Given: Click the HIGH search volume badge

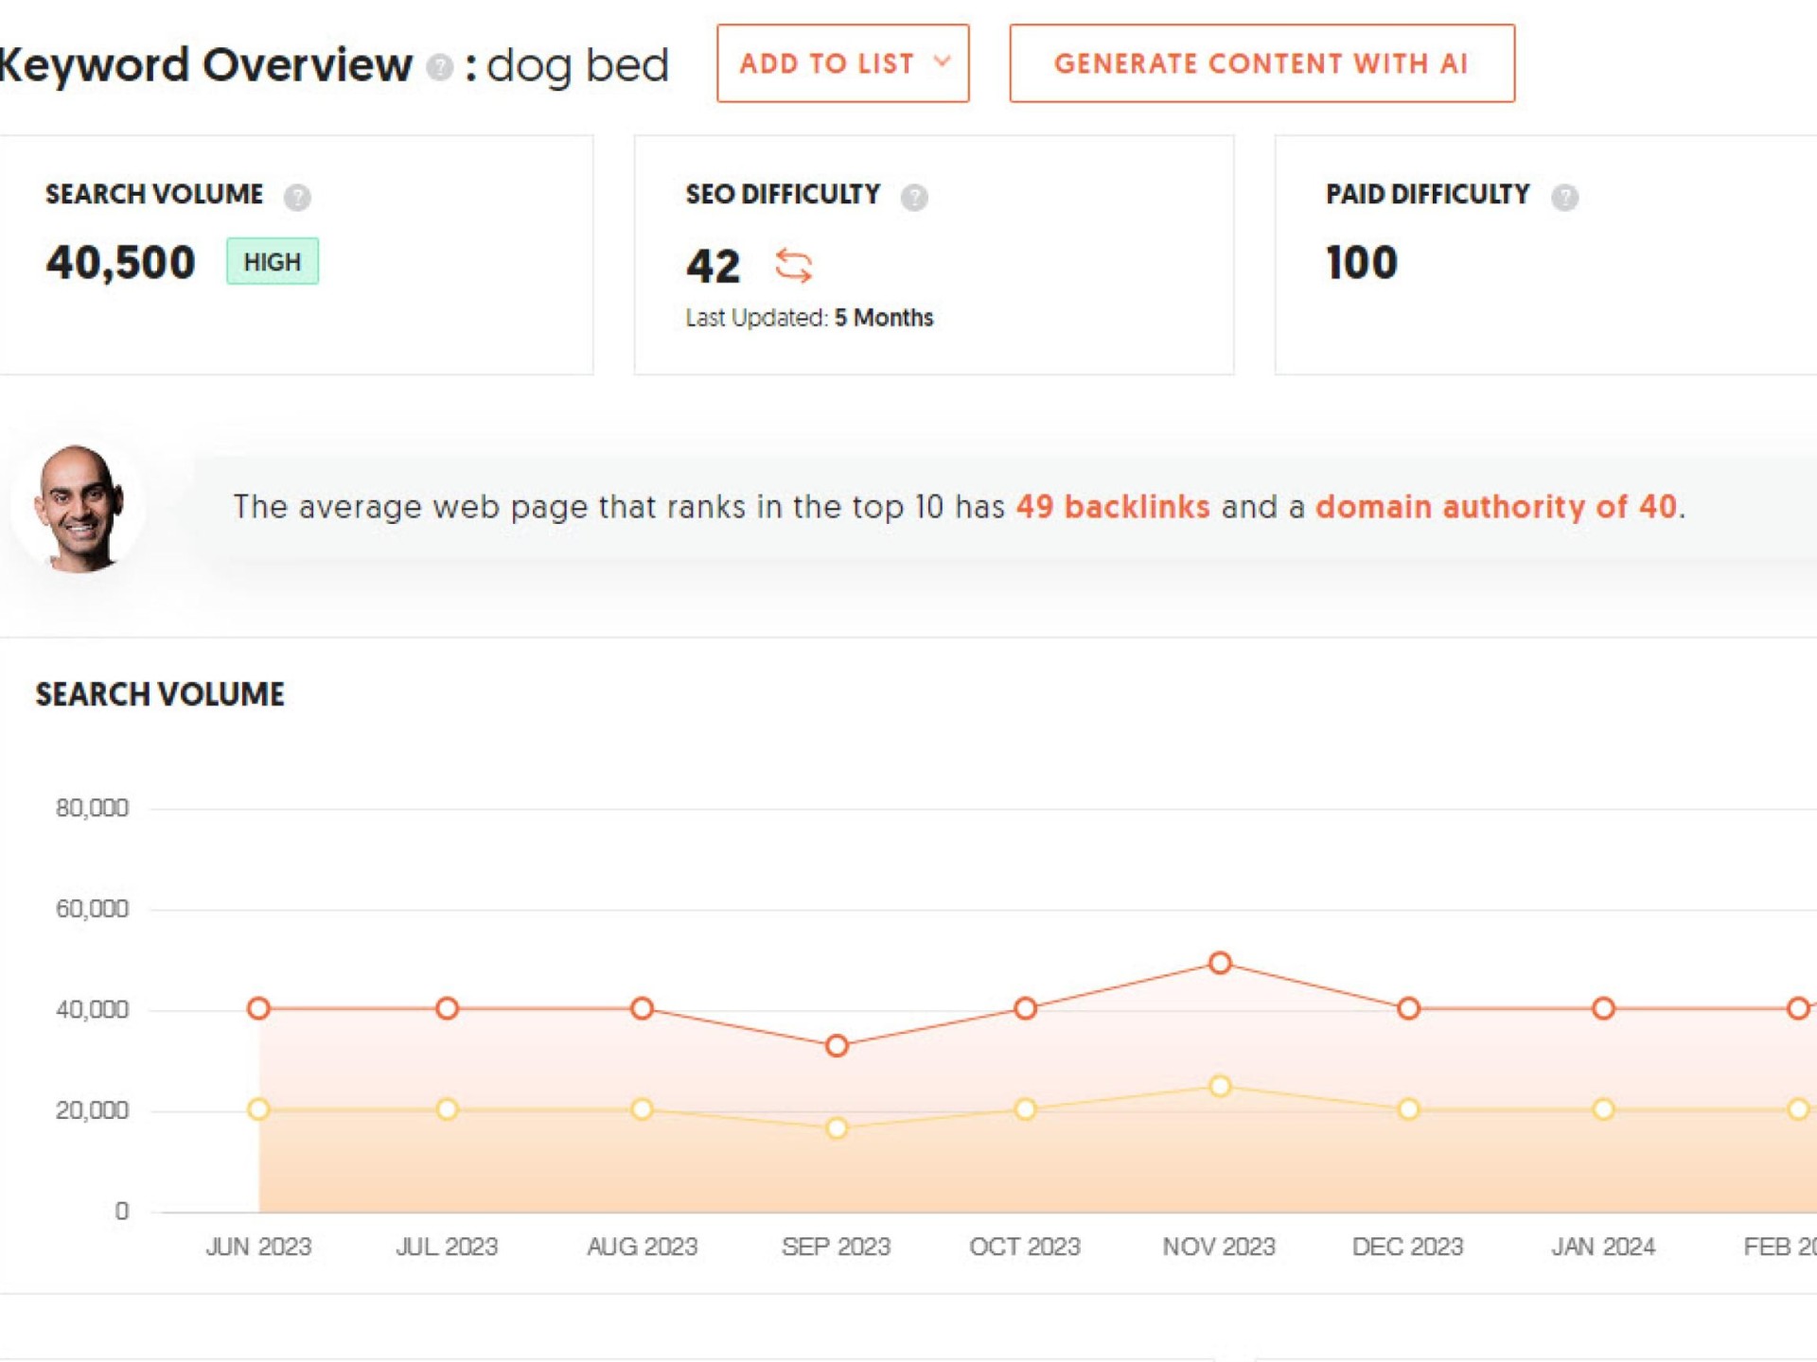Looking at the screenshot, I should click(273, 262).
